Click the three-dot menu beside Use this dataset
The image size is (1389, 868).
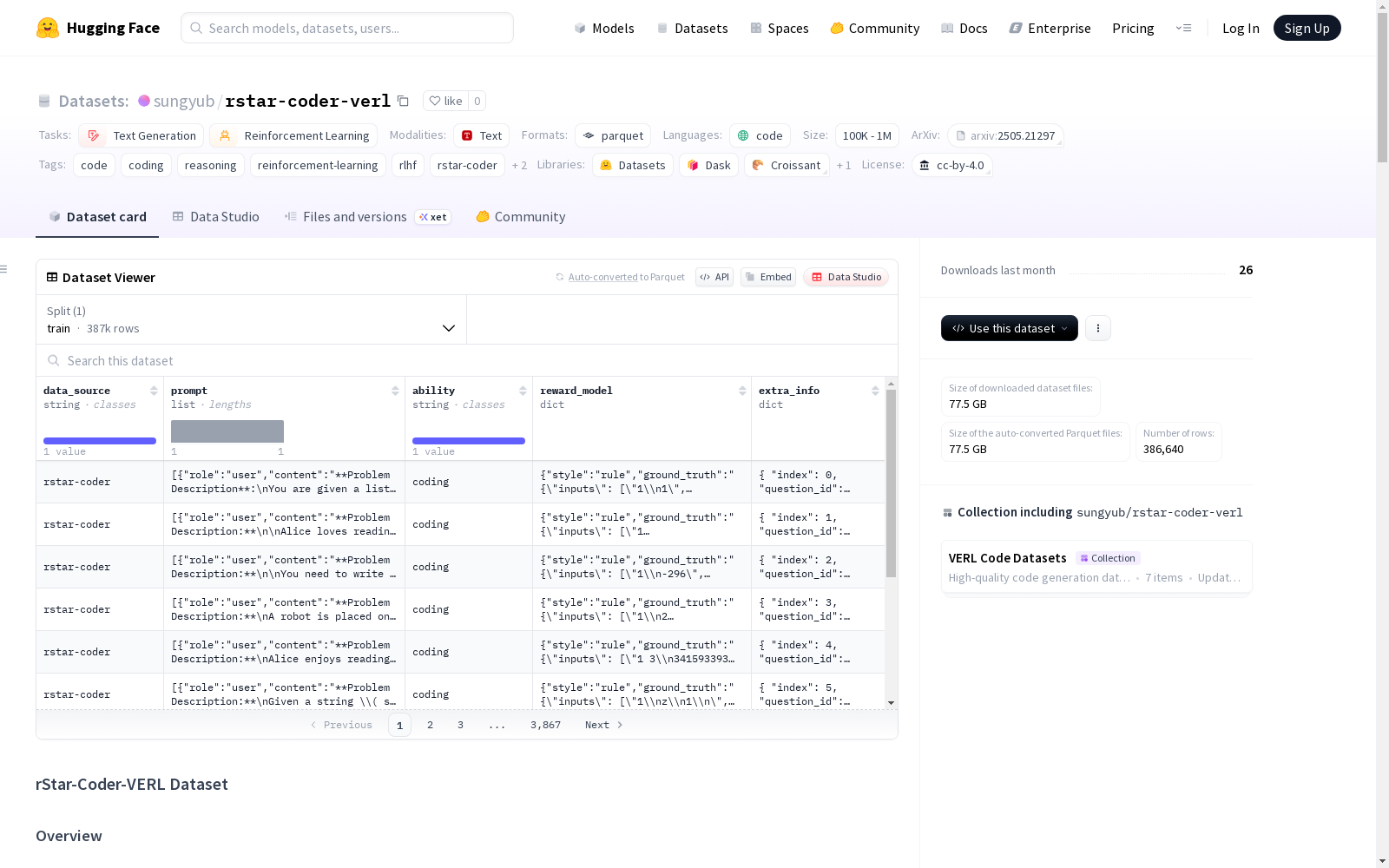click(x=1098, y=328)
